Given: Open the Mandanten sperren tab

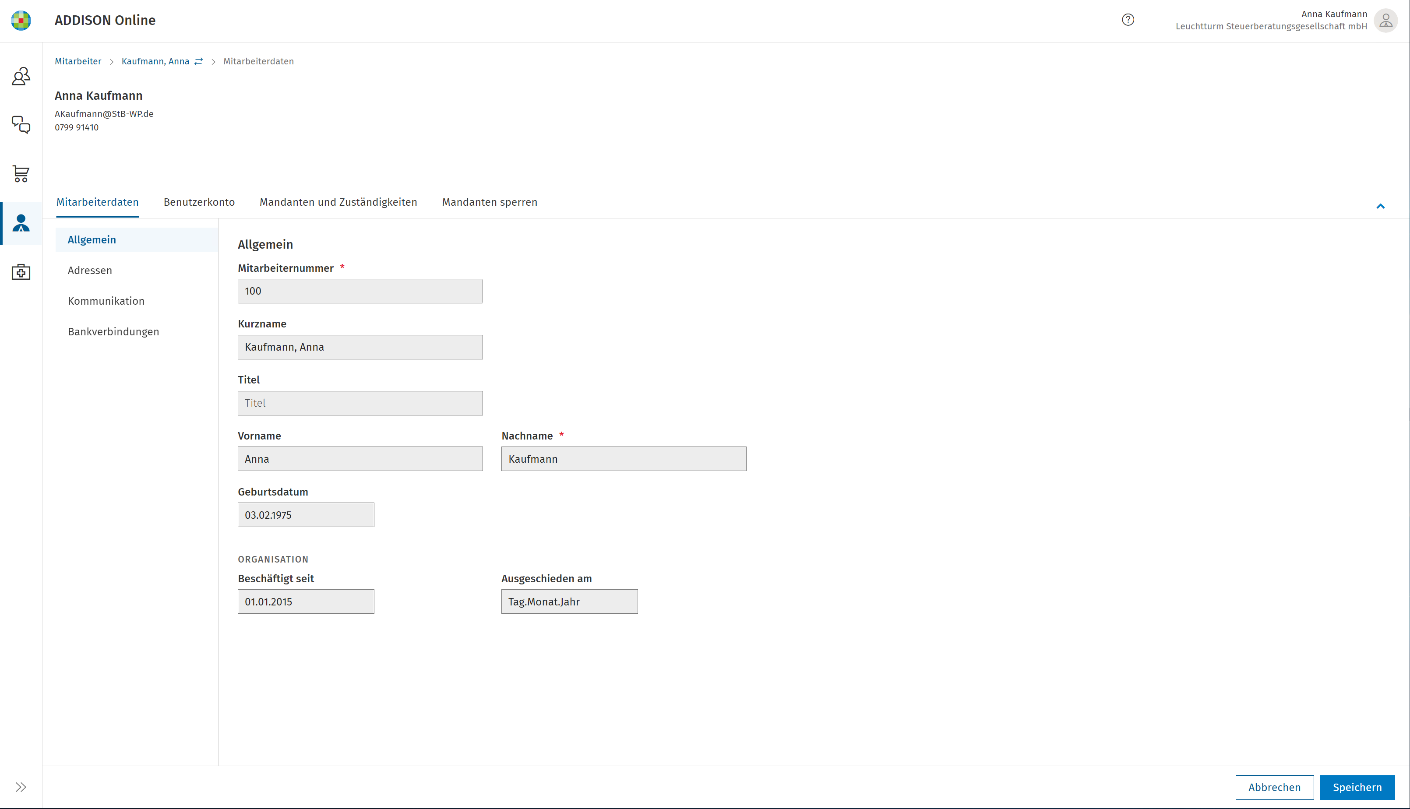Looking at the screenshot, I should pyautogui.click(x=490, y=202).
